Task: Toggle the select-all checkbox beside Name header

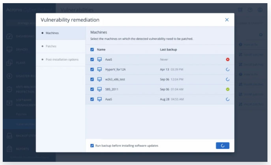Action: 92,50
